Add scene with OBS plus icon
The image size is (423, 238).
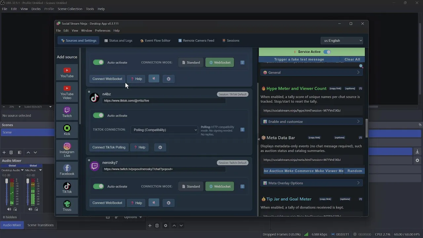click(x=4, y=152)
